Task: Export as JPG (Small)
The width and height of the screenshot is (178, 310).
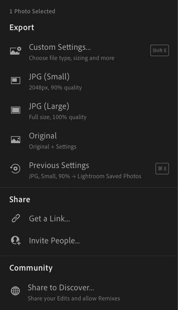Action: tap(89, 82)
